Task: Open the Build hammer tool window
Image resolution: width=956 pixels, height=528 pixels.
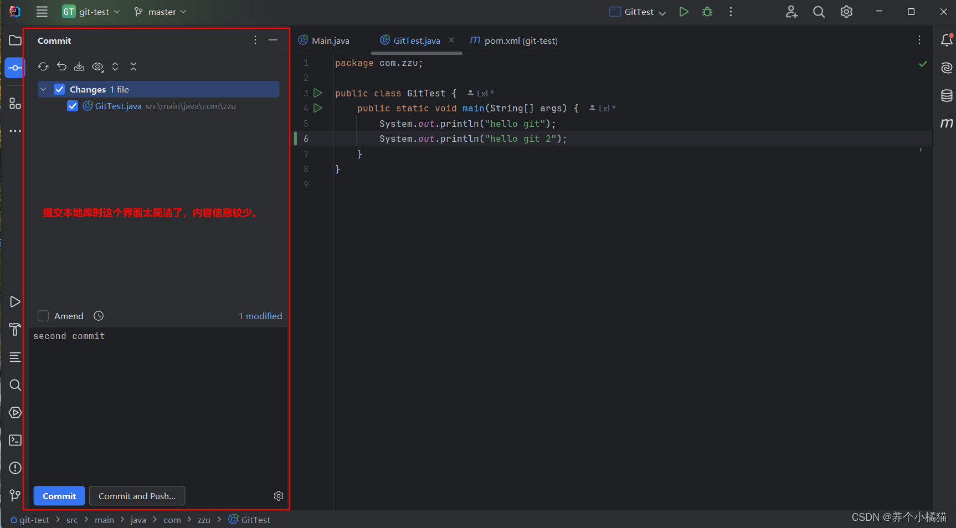Action: click(15, 329)
